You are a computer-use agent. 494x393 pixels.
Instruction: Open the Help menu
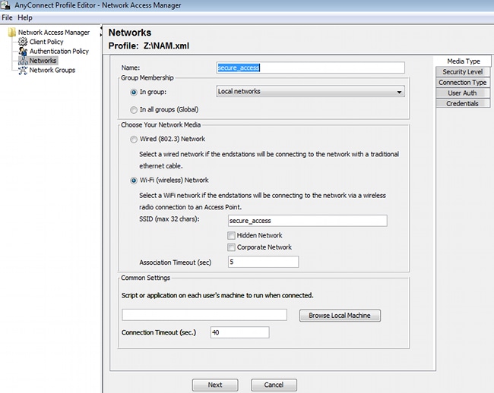pos(25,17)
